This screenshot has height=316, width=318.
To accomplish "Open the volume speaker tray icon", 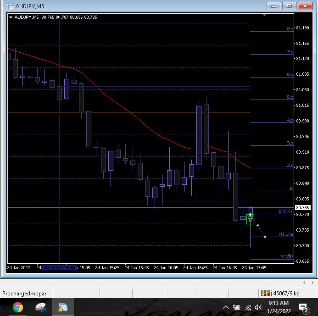I will [258, 307].
